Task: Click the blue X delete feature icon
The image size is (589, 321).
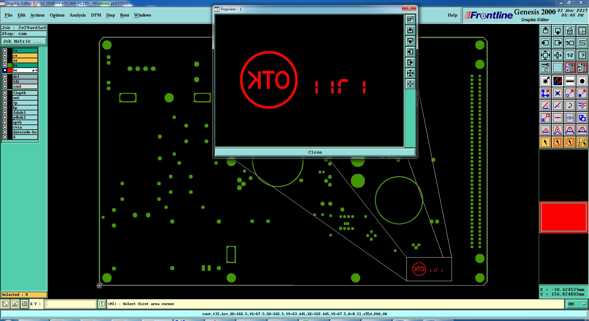Action: (x=558, y=93)
